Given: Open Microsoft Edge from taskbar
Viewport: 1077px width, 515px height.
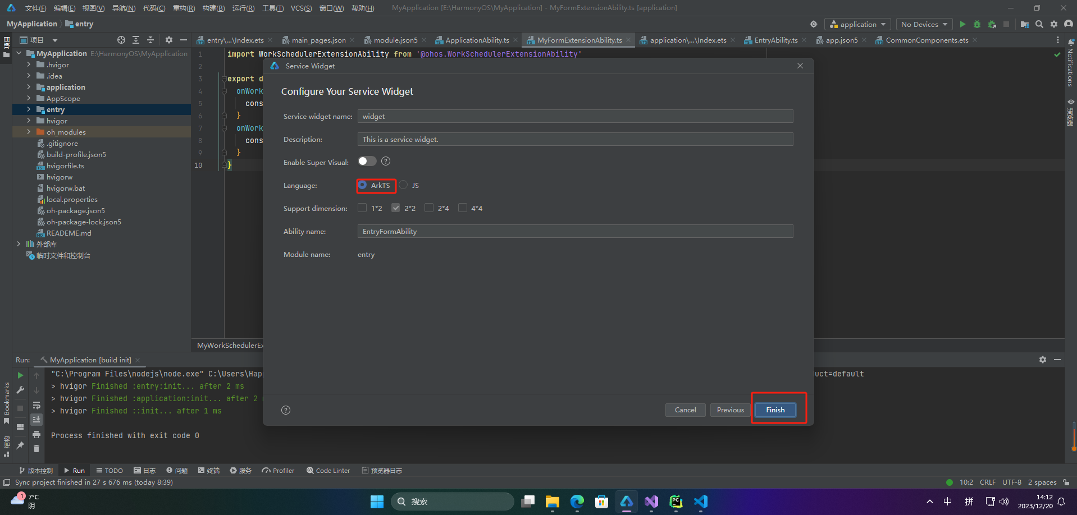Looking at the screenshot, I should pos(577,502).
